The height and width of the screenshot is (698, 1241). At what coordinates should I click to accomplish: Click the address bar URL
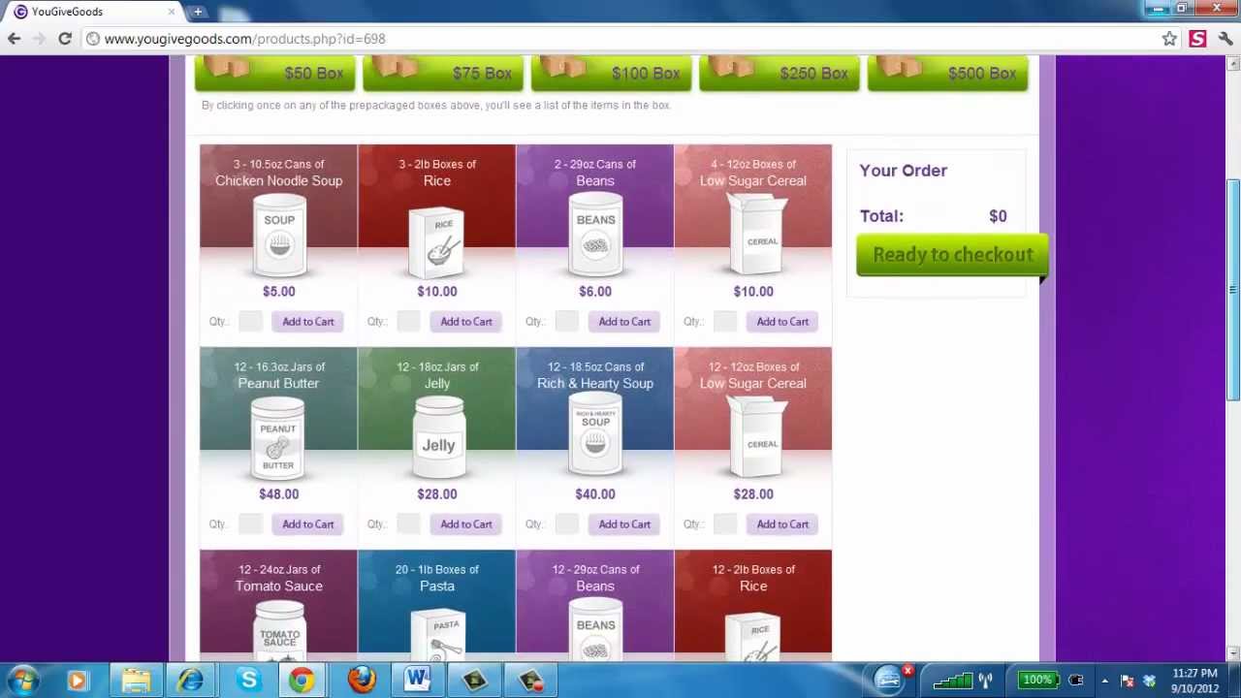click(244, 39)
